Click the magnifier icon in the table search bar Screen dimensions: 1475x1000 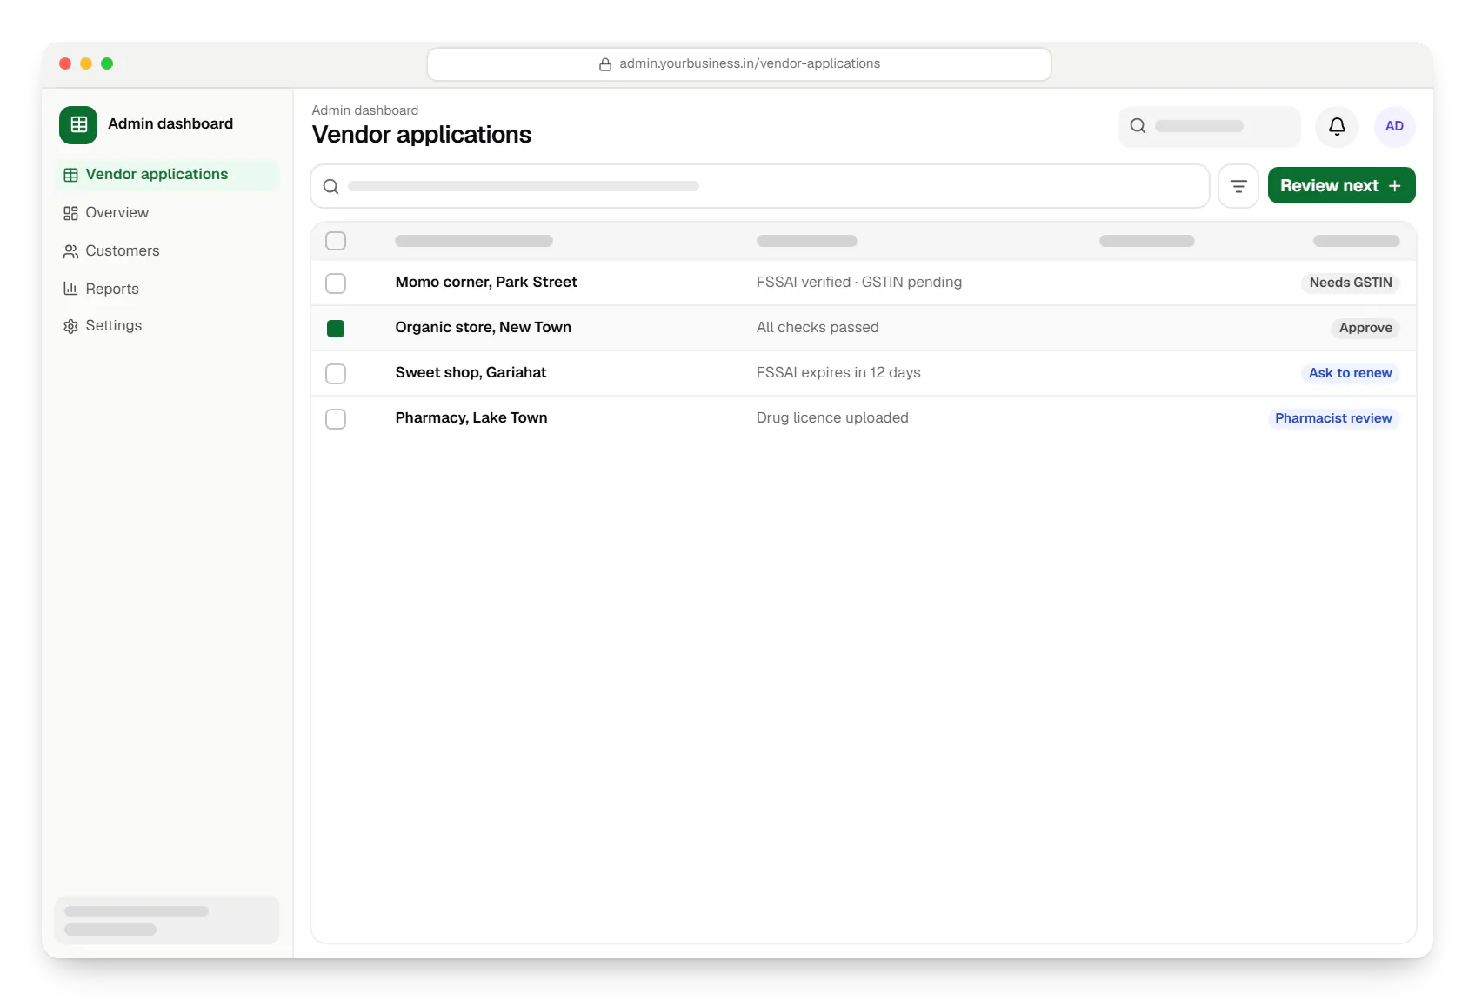click(331, 186)
